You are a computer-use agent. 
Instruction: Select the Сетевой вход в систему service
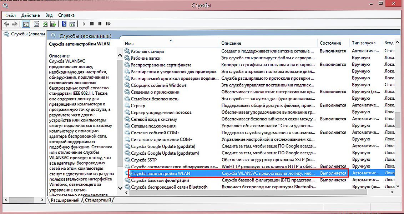[x=154, y=119]
